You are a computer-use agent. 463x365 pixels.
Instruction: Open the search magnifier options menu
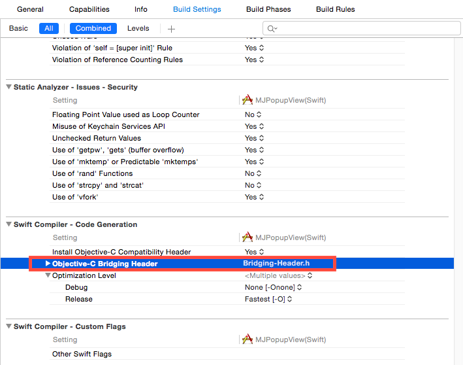(x=272, y=29)
